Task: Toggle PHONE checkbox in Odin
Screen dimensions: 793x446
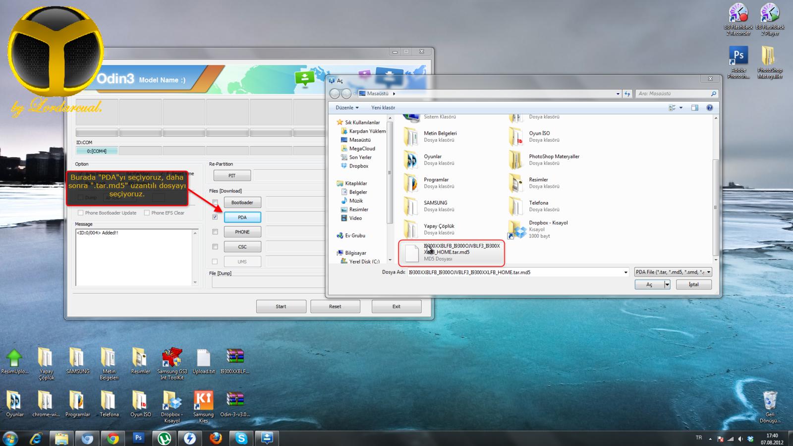Action: click(215, 231)
